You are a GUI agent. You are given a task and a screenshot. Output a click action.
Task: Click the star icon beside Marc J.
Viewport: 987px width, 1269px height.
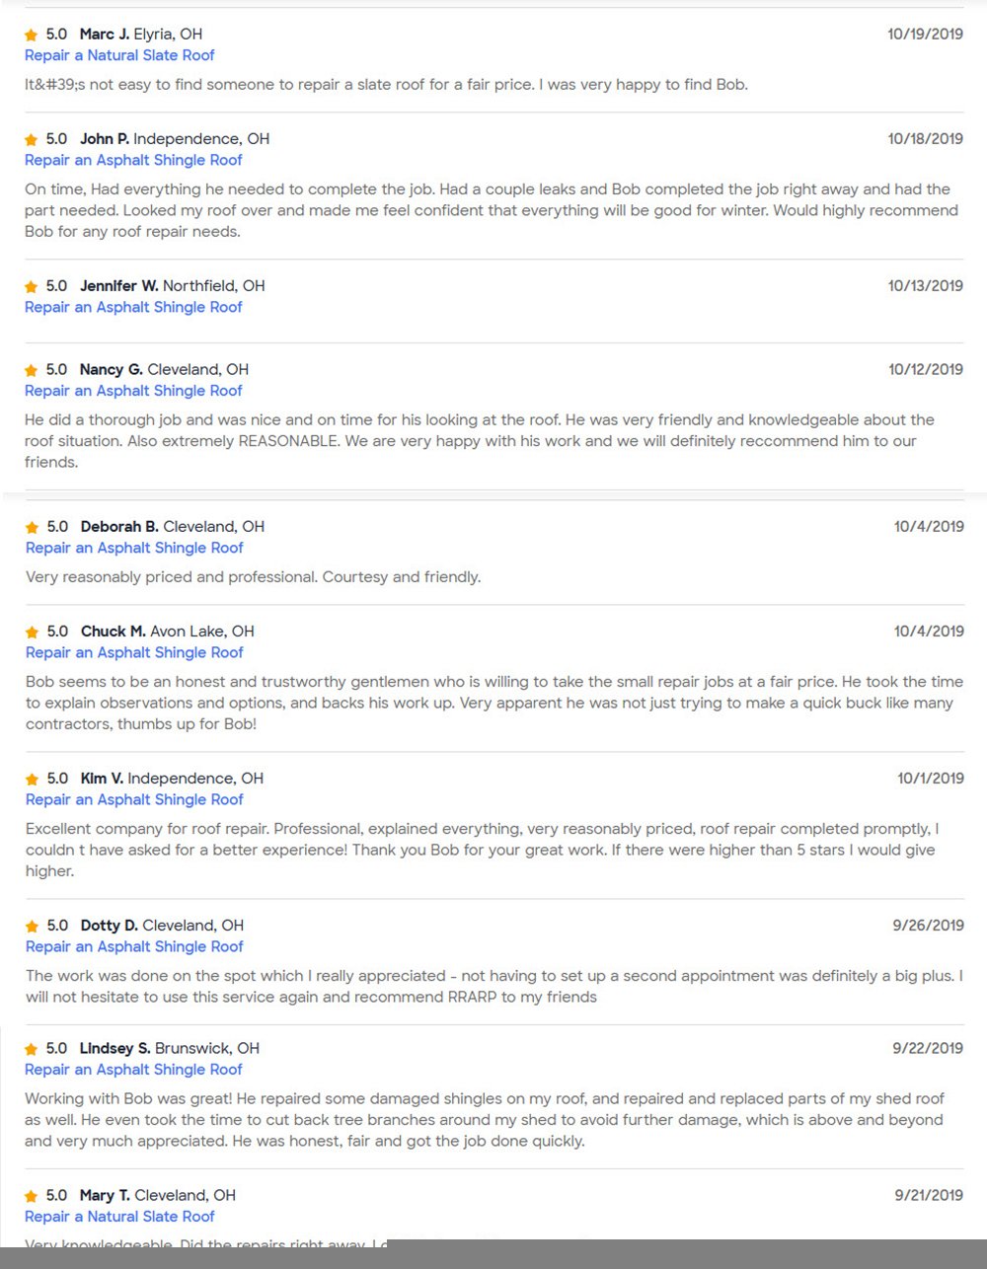tap(31, 36)
